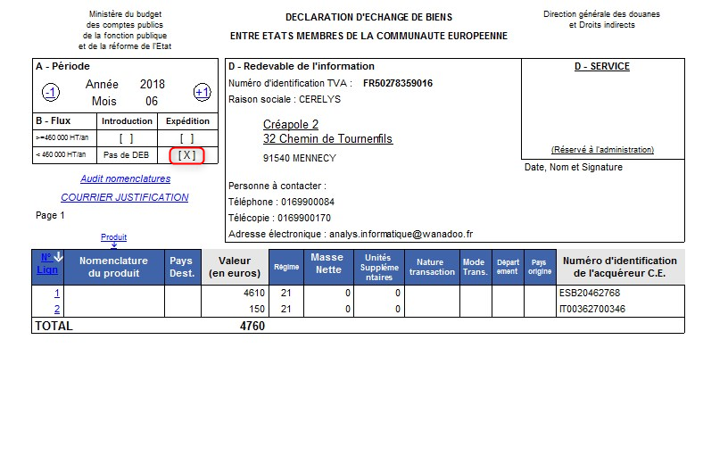Viewport: 703px width, 464px height.
Task: Open line number 2 link
Action: coord(57,309)
